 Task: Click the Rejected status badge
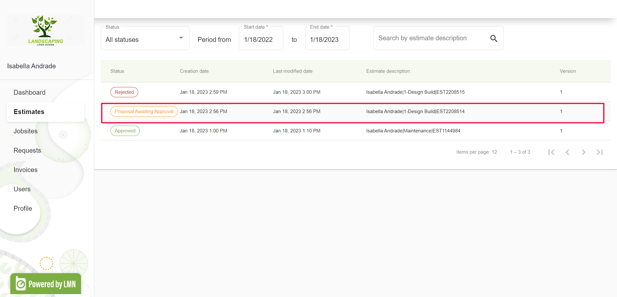[x=124, y=92]
